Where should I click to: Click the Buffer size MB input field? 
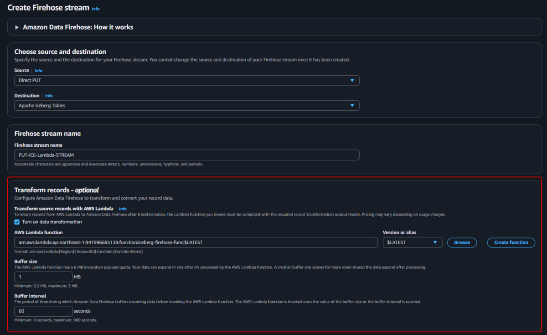tap(43, 277)
